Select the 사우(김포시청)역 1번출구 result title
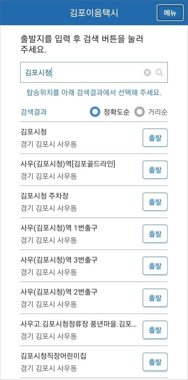 59,228
